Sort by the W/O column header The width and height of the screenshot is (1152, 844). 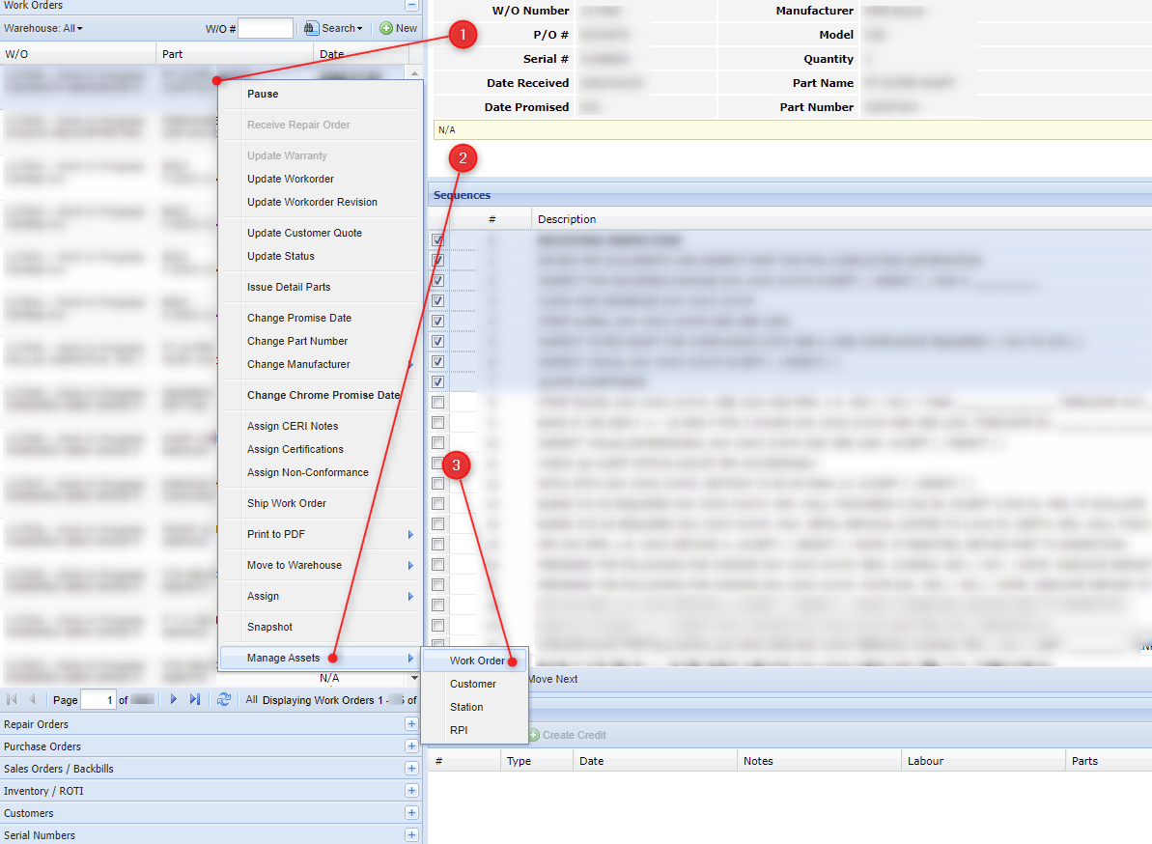coord(78,54)
